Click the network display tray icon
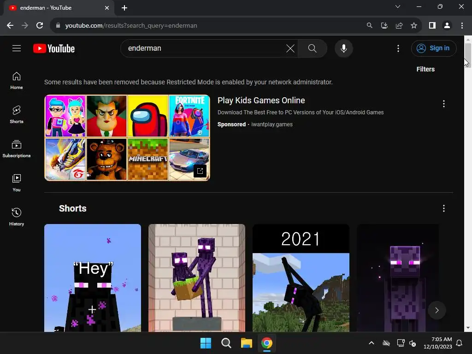The height and width of the screenshot is (354, 472). pos(401,343)
